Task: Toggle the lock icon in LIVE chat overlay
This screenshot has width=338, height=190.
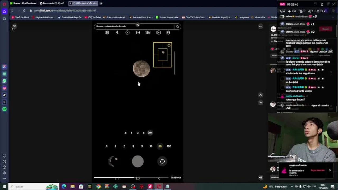Action: tap(322, 4)
